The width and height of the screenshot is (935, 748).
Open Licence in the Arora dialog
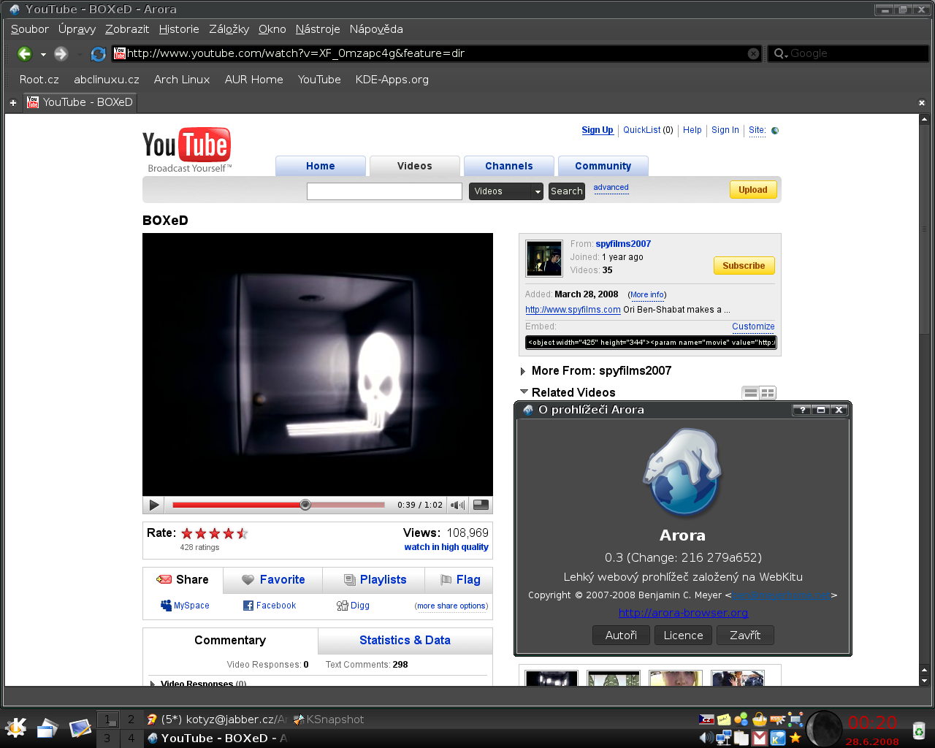tap(683, 636)
